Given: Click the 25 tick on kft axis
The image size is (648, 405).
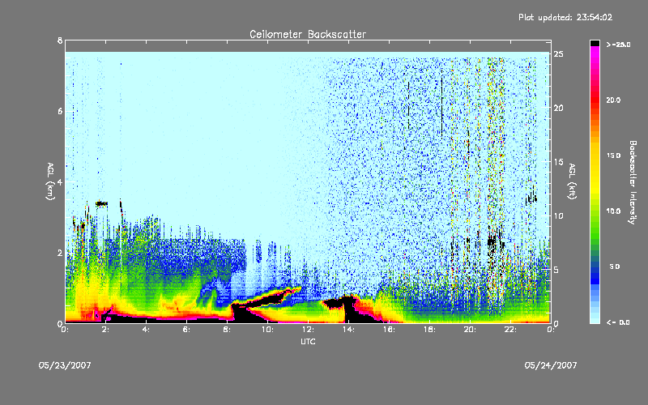Looking at the screenshot, I should (x=559, y=54).
